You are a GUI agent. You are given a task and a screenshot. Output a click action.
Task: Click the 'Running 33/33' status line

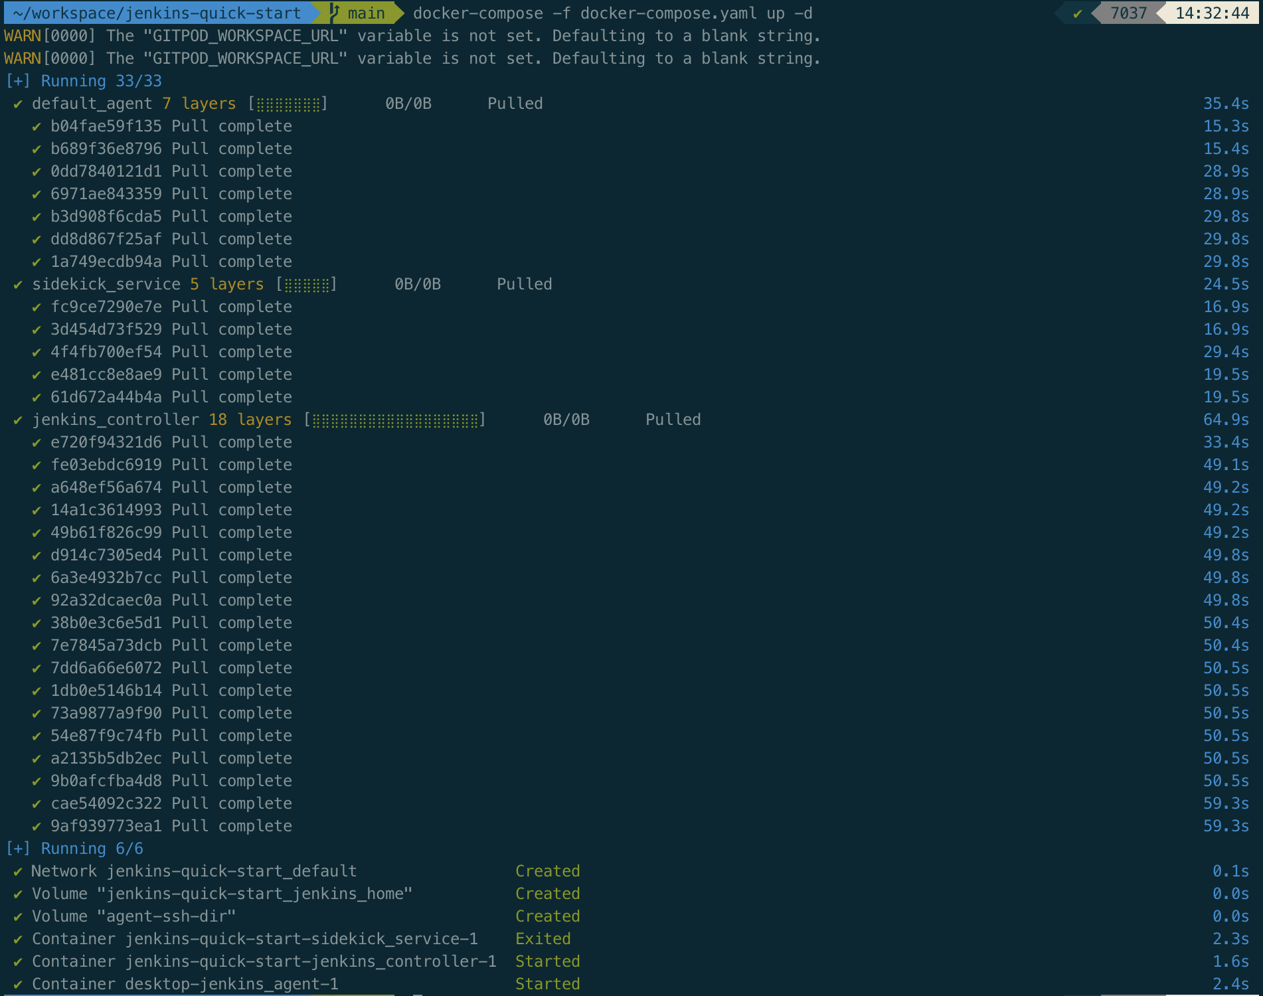(x=84, y=81)
